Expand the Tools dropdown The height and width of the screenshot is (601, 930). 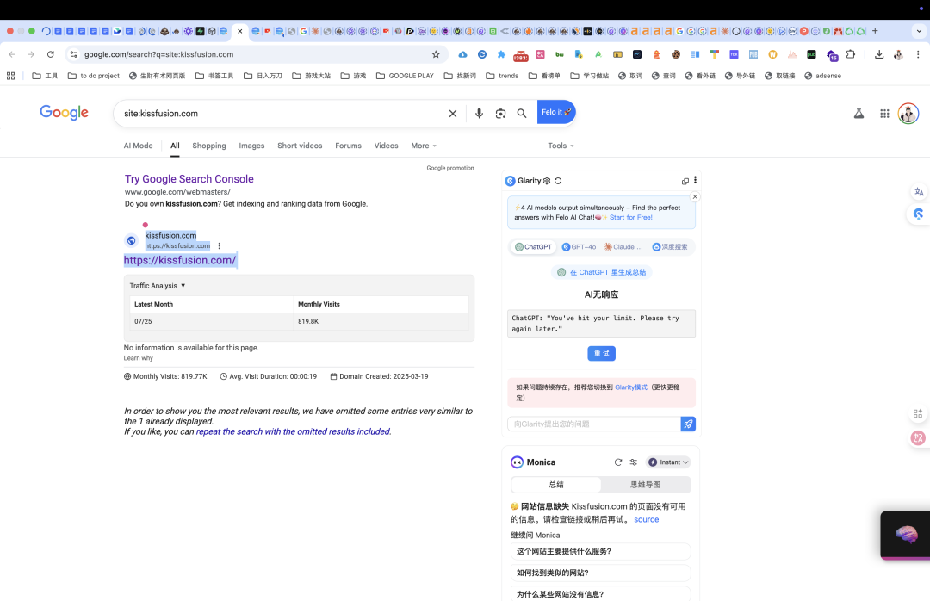[x=561, y=146]
